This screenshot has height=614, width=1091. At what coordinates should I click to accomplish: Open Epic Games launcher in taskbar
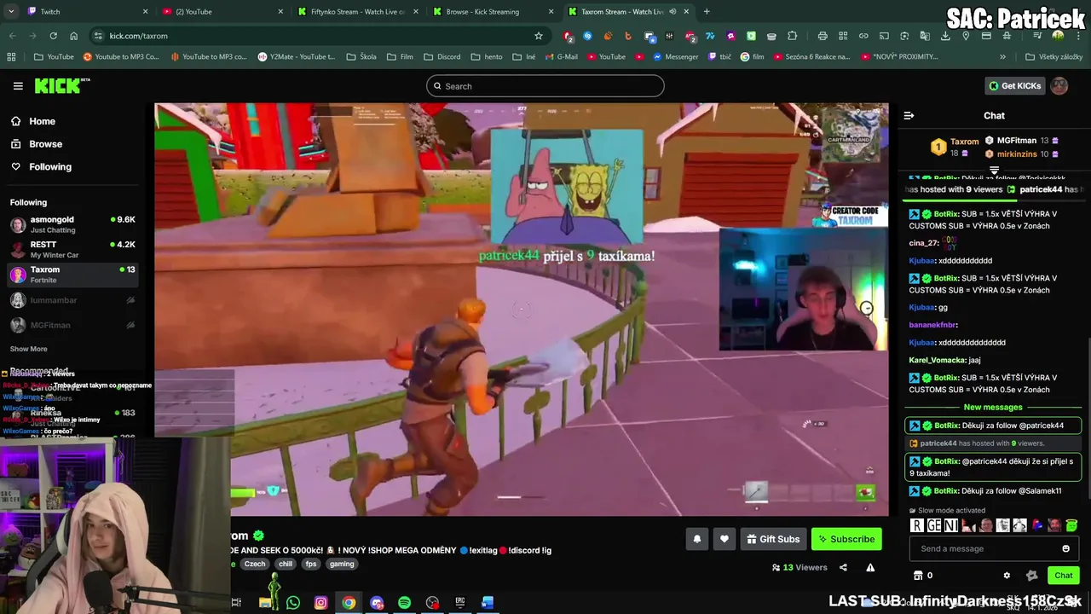(x=460, y=603)
